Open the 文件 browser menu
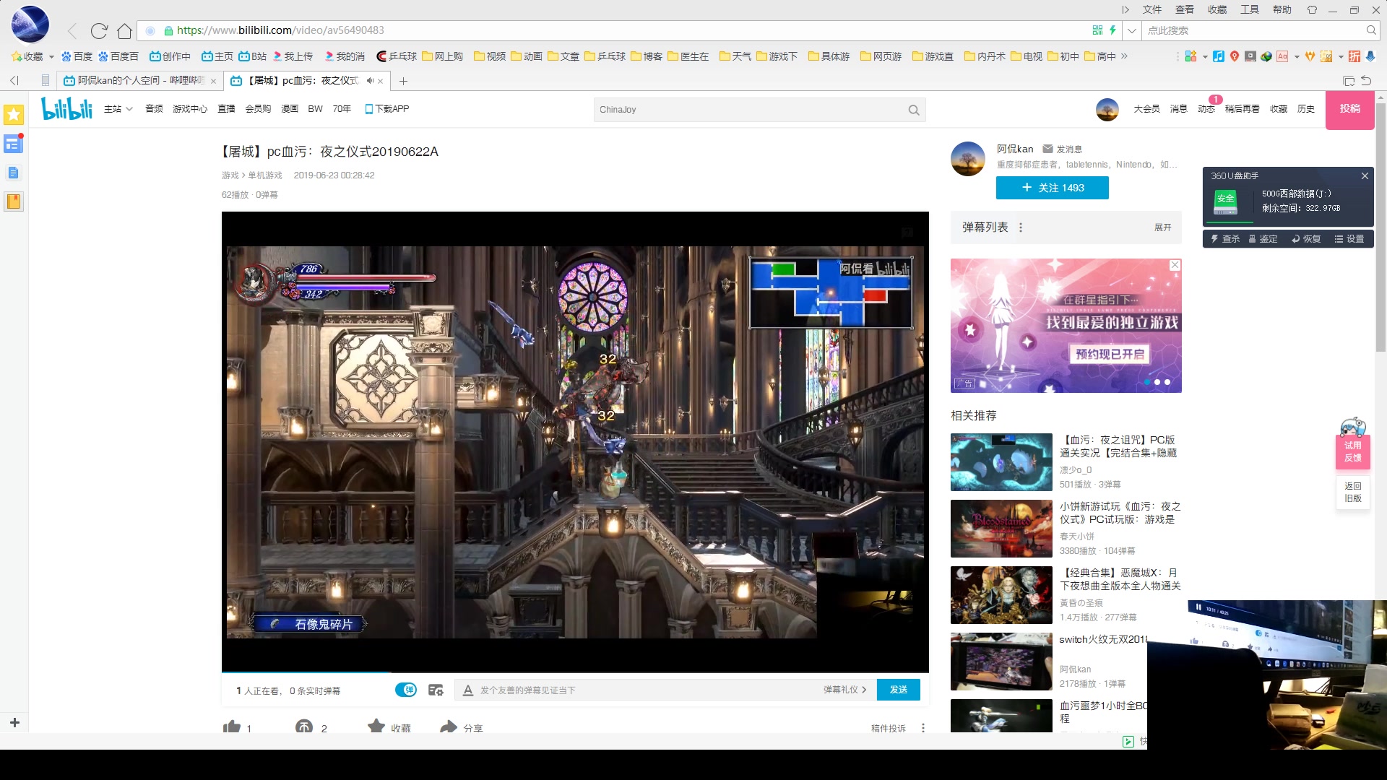 [x=1151, y=9]
